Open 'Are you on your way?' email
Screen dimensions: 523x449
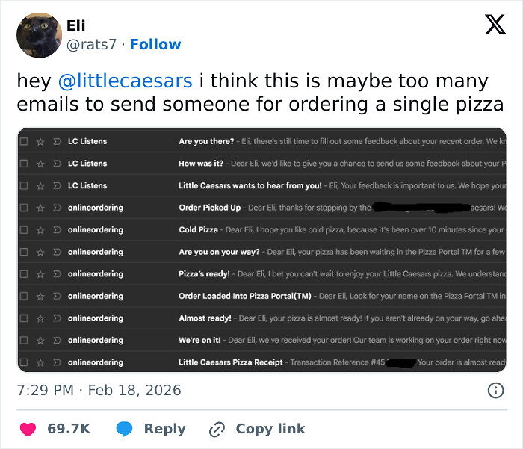pyautogui.click(x=299, y=252)
